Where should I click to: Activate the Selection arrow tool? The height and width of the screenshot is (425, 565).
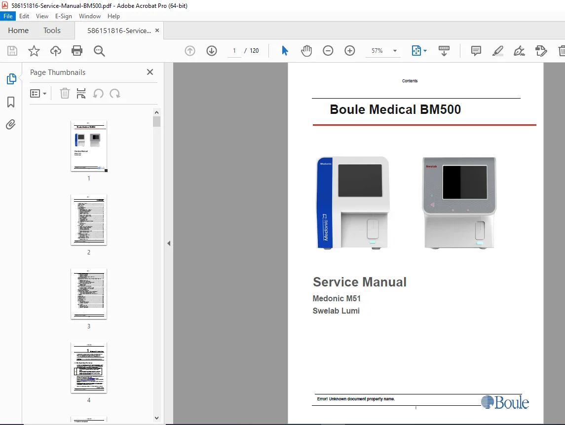[285, 51]
